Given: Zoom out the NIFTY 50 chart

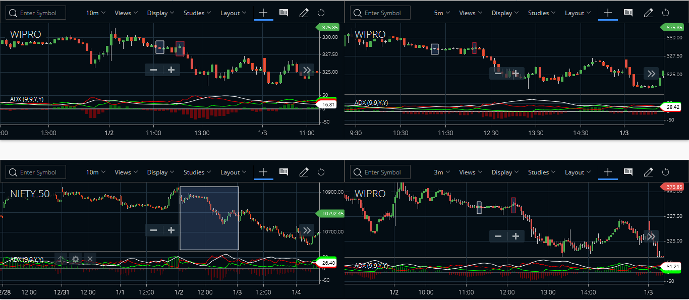Looking at the screenshot, I should click(154, 230).
